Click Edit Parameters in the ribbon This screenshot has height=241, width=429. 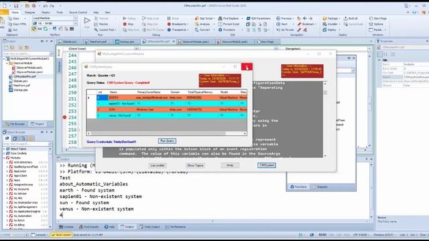coord(258,18)
